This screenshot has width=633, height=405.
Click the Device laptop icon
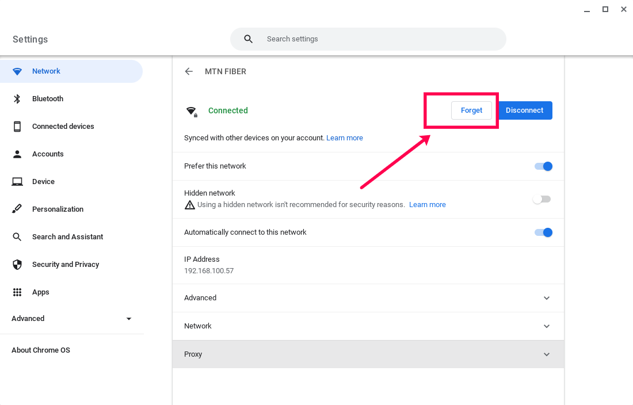pyautogui.click(x=17, y=182)
